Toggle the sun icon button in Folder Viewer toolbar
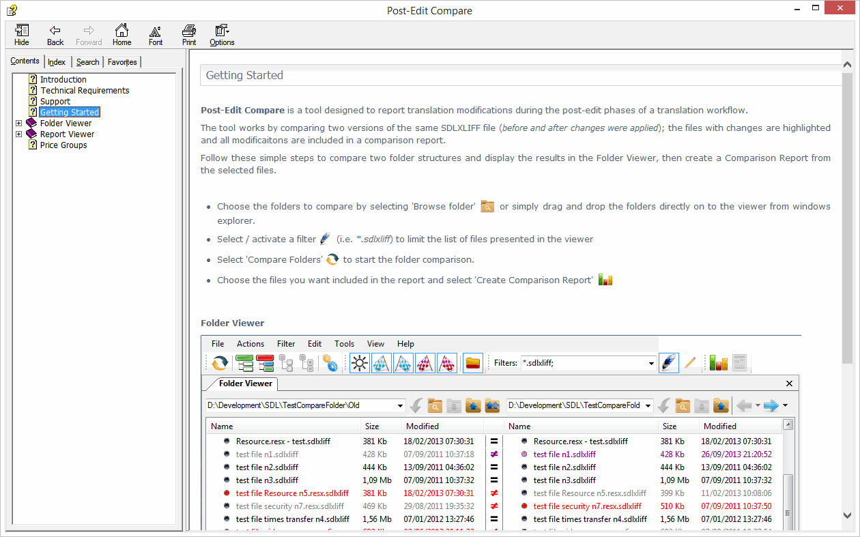860x537 pixels. (x=360, y=363)
